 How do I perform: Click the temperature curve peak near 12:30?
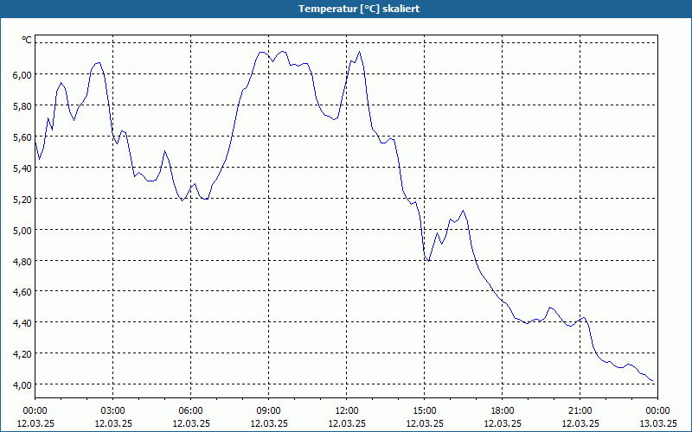360,52
